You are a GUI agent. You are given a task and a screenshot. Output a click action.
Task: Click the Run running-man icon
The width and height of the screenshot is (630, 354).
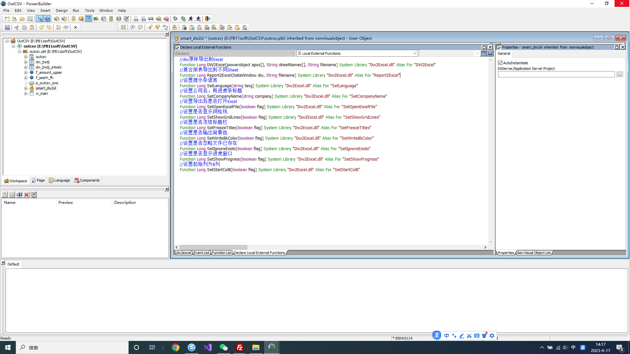191,19
